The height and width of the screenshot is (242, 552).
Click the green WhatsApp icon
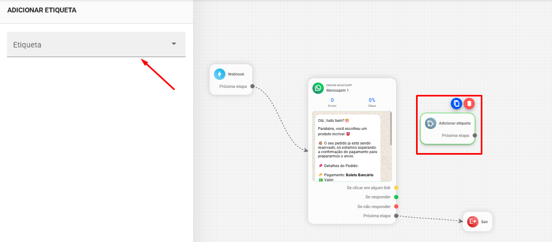(x=318, y=88)
